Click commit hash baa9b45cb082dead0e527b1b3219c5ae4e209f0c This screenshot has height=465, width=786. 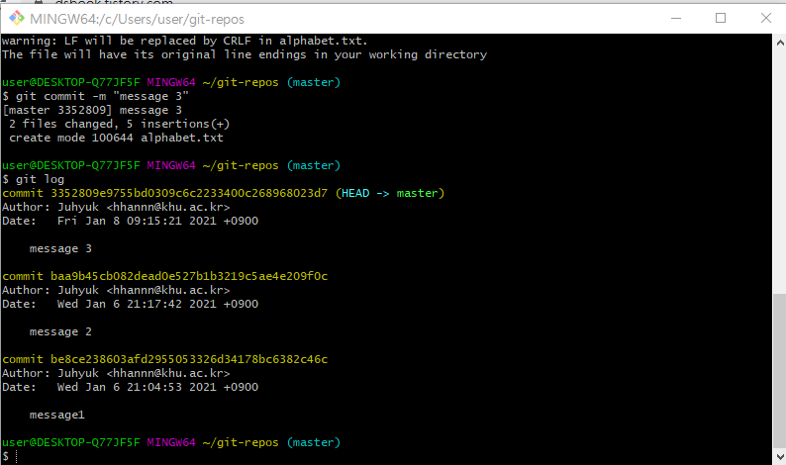pos(189,277)
